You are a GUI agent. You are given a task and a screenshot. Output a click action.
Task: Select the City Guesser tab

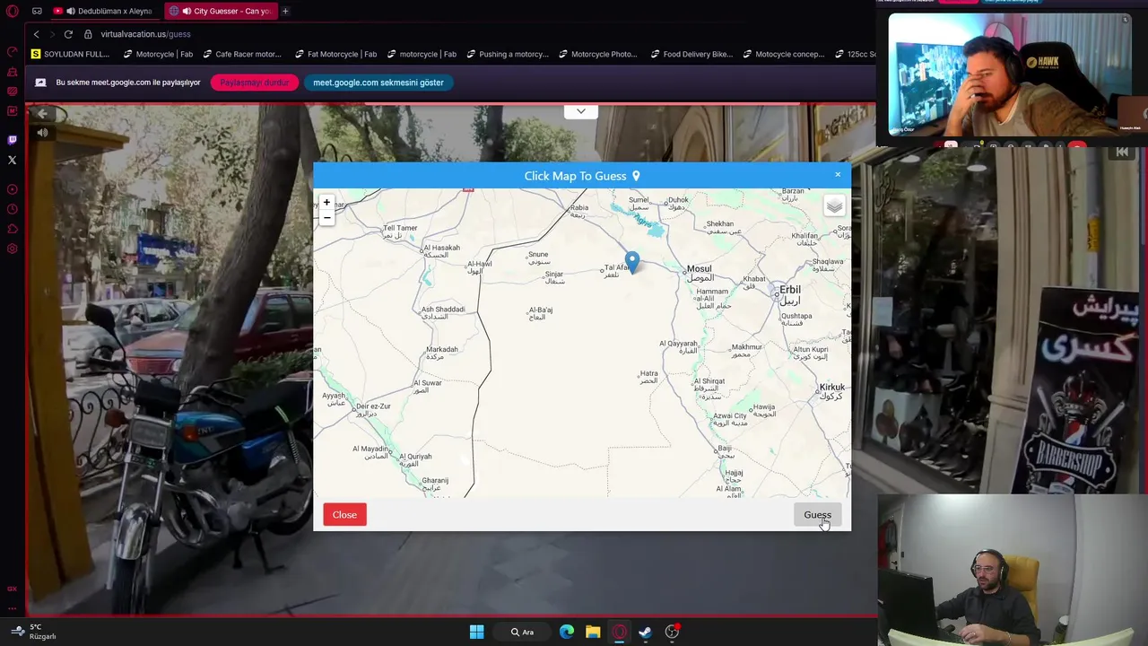tap(221, 11)
